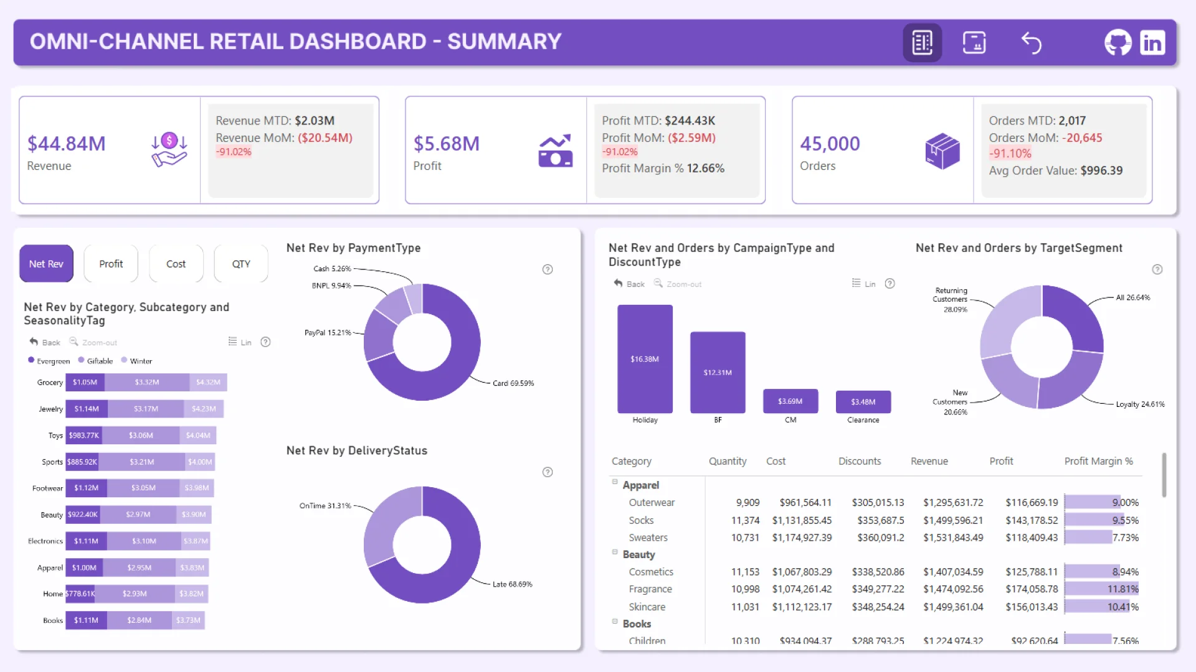Switch to the QTY tab
Viewport: 1196px width, 672px height.
241,264
